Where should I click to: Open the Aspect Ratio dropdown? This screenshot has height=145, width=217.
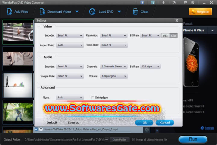pos(70,45)
